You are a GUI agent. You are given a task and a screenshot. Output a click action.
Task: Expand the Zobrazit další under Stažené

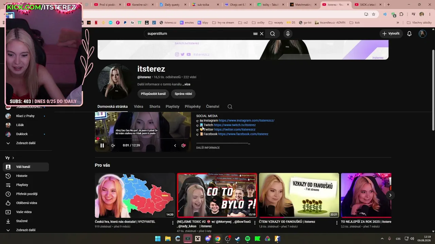tap(26, 230)
